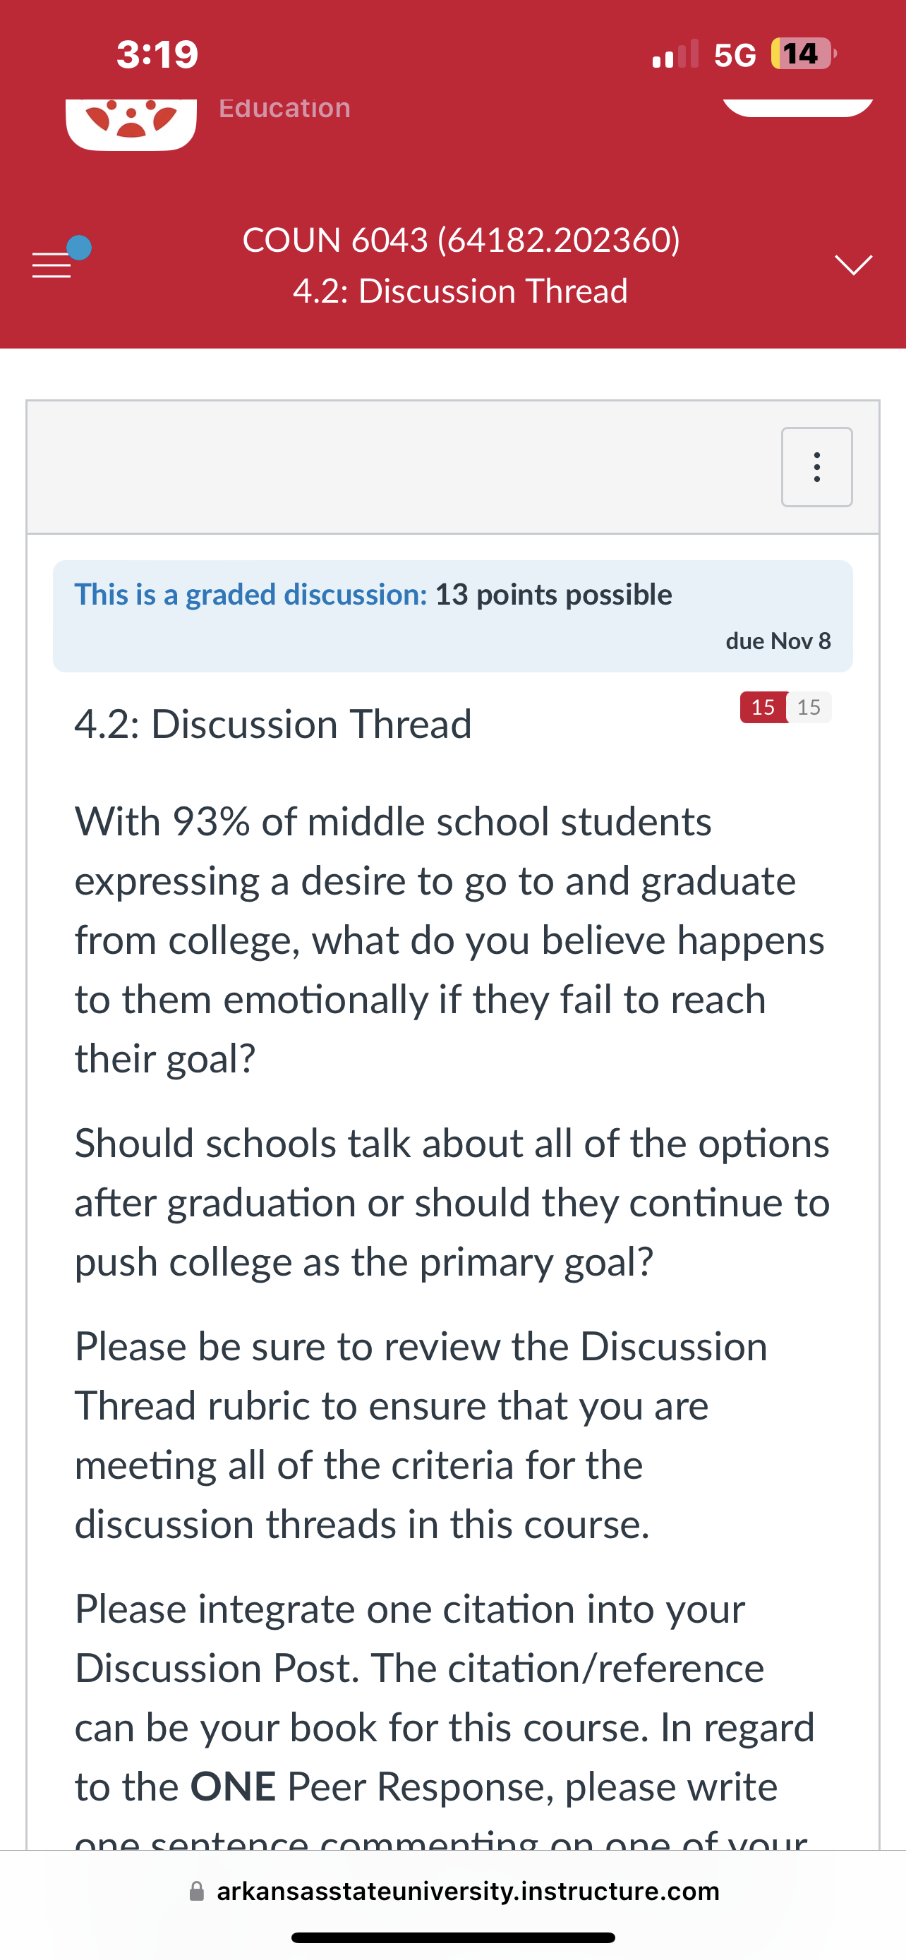Open the hamburger course navigation menu
The image size is (906, 1960).
pos(52,265)
